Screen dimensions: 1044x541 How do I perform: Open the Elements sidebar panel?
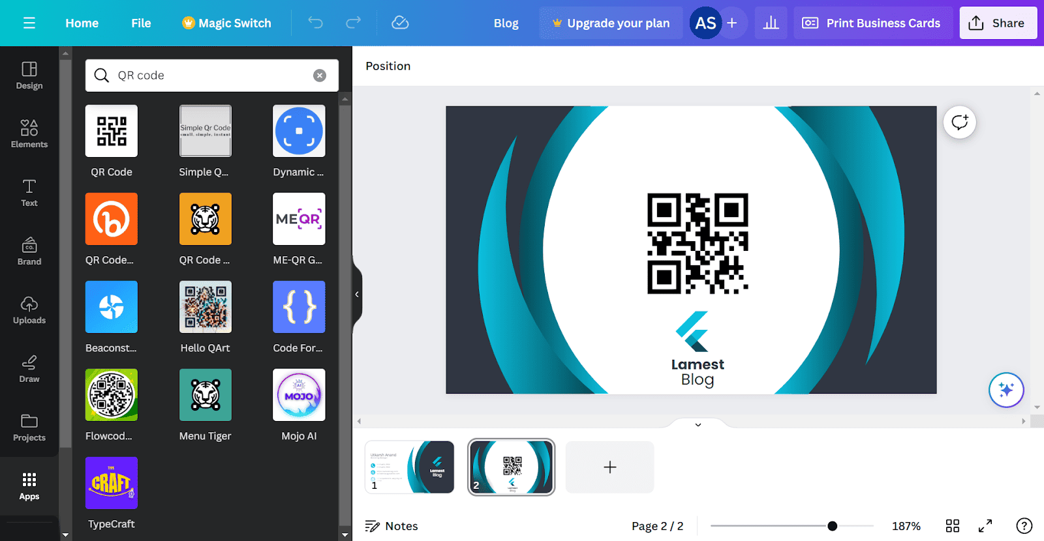pos(29,134)
